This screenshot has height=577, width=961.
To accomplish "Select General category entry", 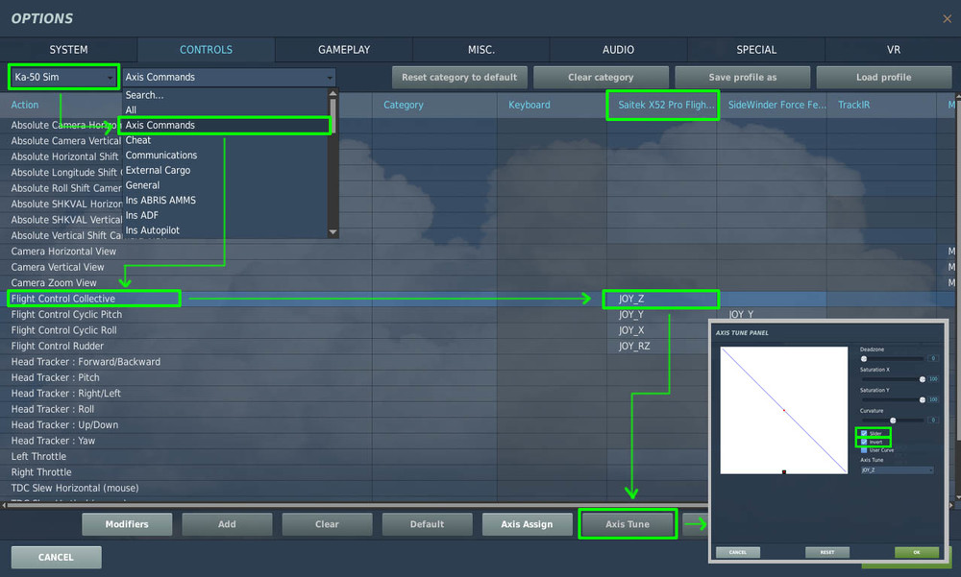I will [226, 185].
